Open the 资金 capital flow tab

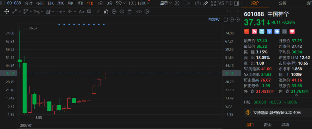[268, 125]
